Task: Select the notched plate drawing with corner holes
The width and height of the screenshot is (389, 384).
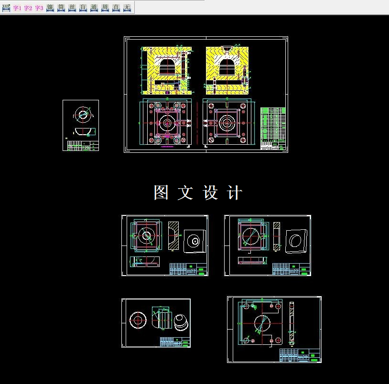Action: [x=274, y=330]
